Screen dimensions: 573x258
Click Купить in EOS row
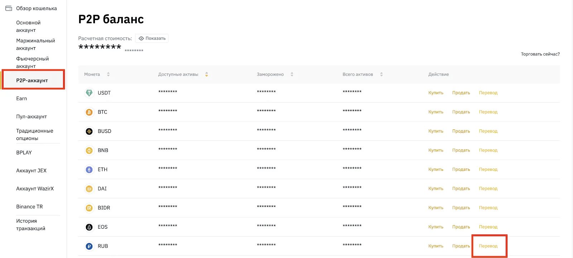pos(436,227)
